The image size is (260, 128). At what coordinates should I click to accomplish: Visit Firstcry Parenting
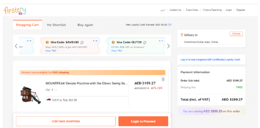pos(212,10)
